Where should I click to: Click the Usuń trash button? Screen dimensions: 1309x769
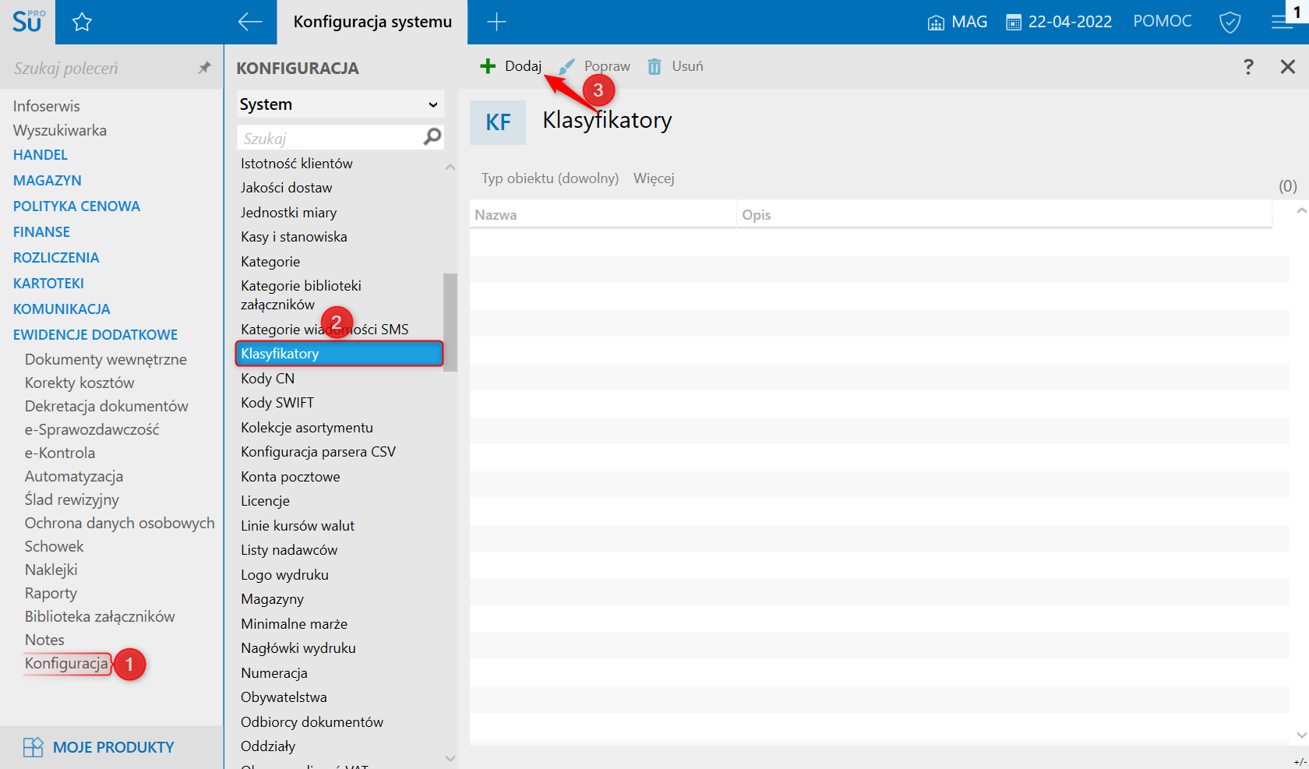point(676,66)
